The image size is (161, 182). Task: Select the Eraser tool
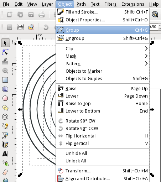click(5, 172)
